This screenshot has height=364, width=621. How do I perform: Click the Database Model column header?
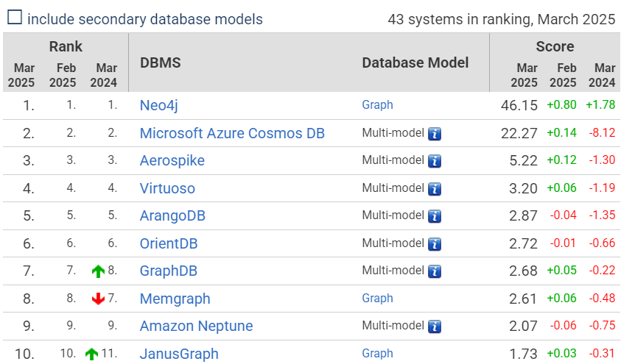tap(415, 63)
